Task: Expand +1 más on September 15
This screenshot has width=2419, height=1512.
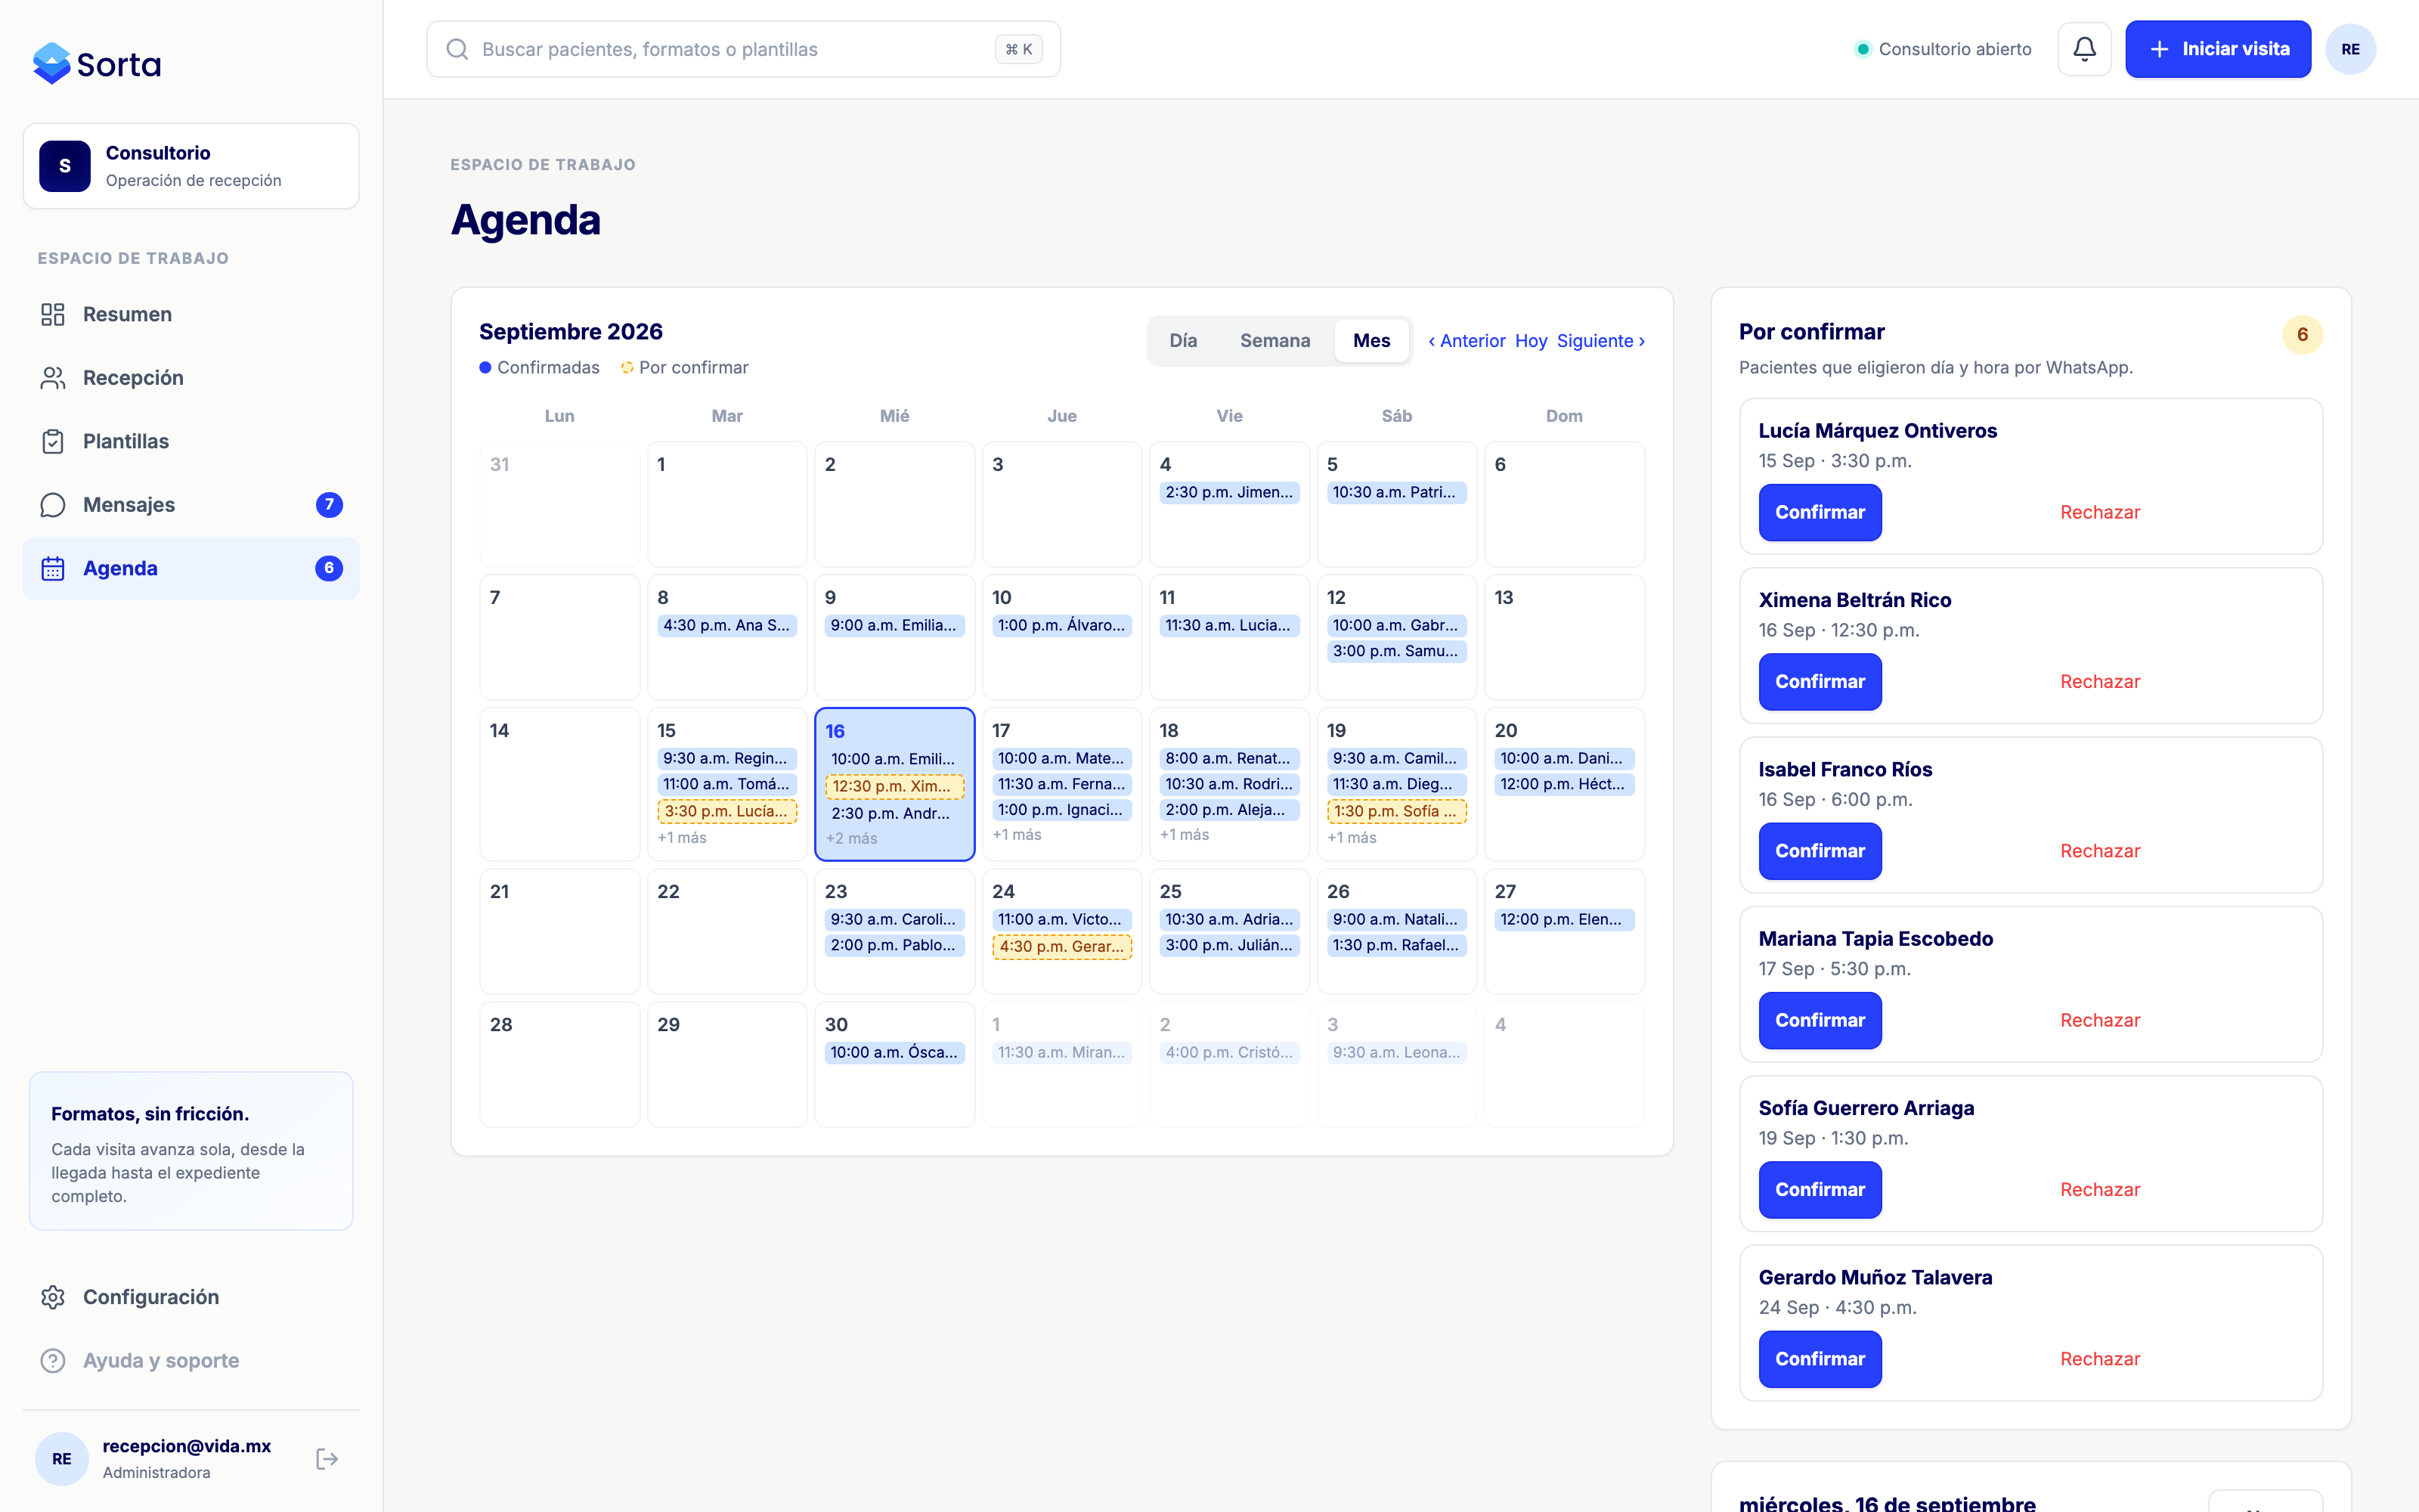Action: [x=682, y=837]
